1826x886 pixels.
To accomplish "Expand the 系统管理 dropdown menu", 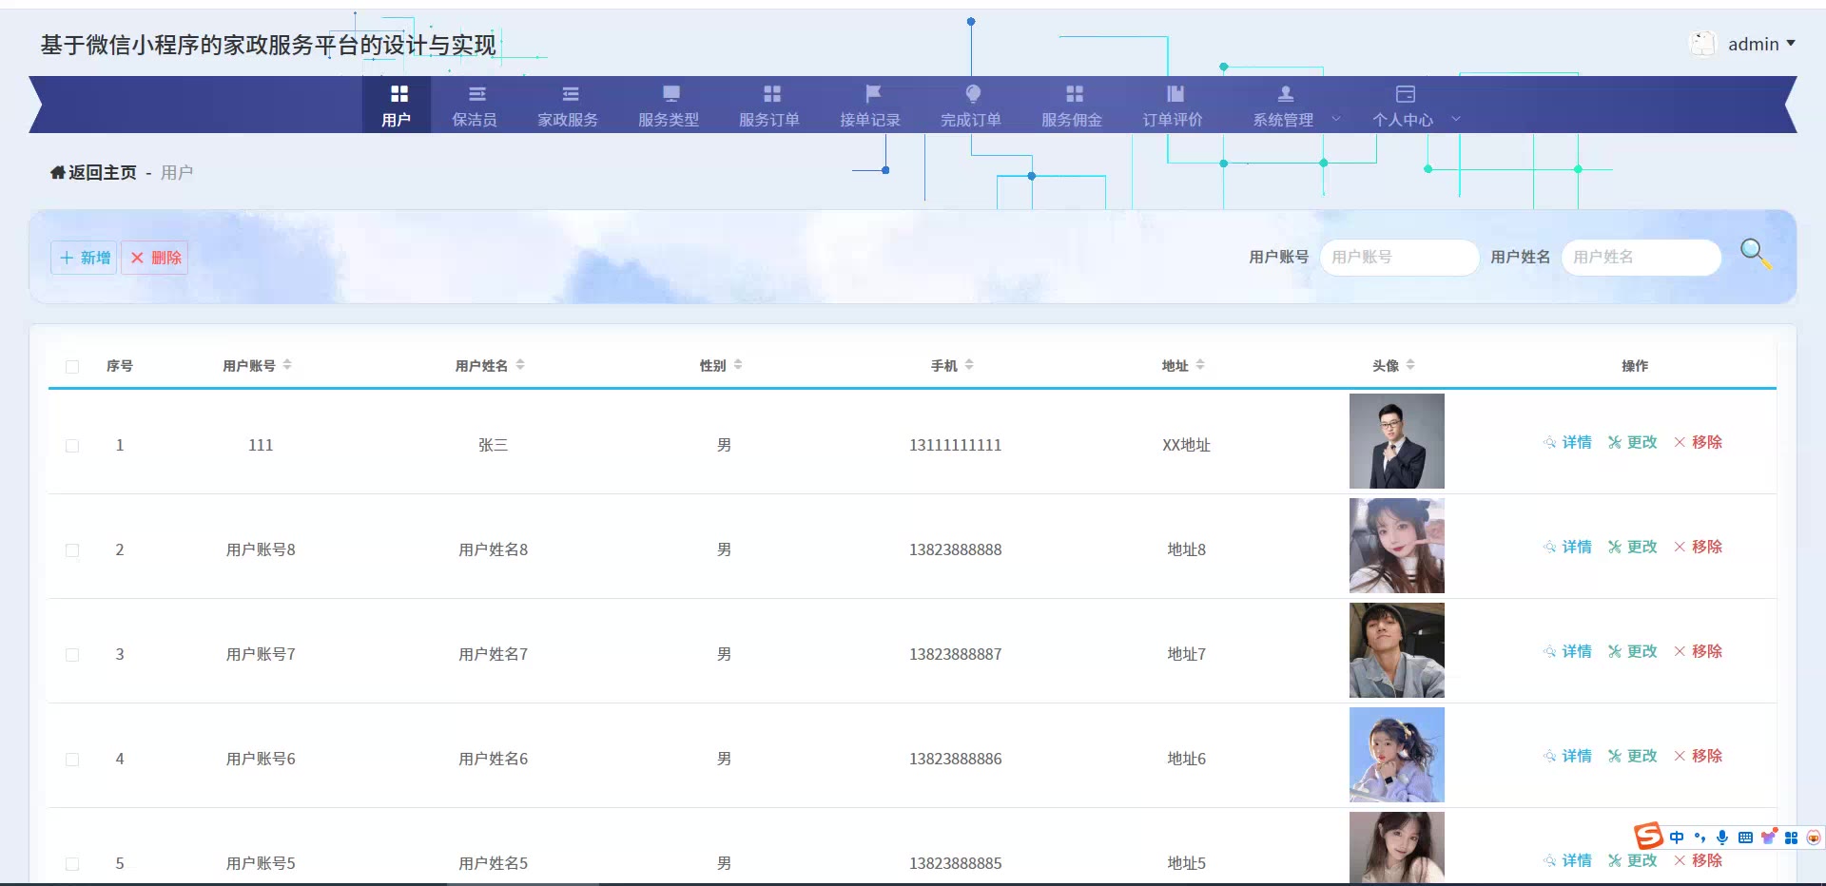I will click(x=1295, y=119).
